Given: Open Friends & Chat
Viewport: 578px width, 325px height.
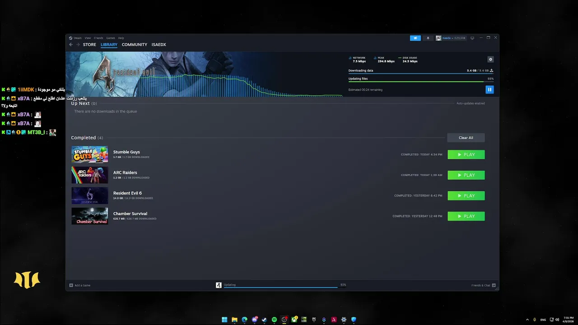Looking at the screenshot, I should coord(483,285).
